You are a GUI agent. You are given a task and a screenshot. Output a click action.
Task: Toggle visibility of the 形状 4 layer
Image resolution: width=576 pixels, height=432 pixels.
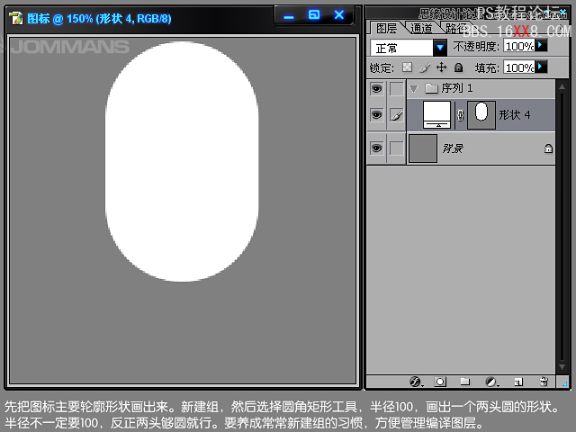pos(376,114)
